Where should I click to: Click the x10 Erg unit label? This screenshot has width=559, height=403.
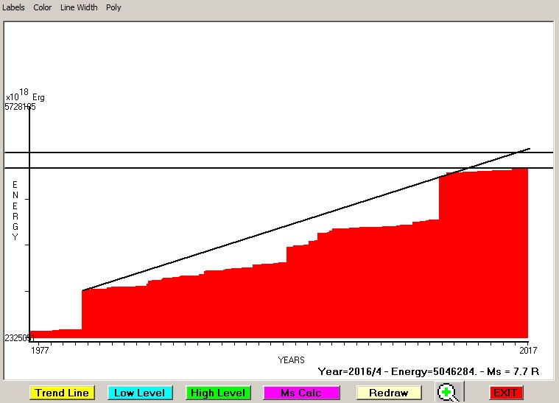pyautogui.click(x=24, y=96)
